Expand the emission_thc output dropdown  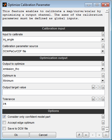tap(103, 69)
